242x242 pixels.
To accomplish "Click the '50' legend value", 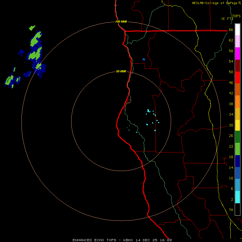I will click(231, 72).
